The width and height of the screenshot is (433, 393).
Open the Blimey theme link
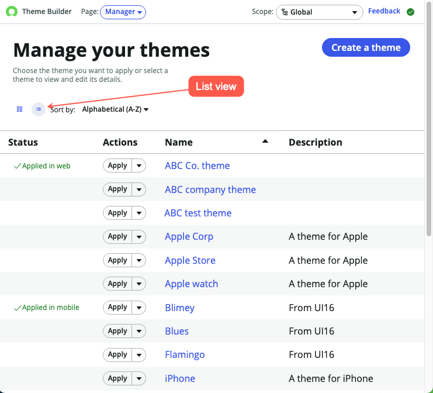[x=179, y=308]
